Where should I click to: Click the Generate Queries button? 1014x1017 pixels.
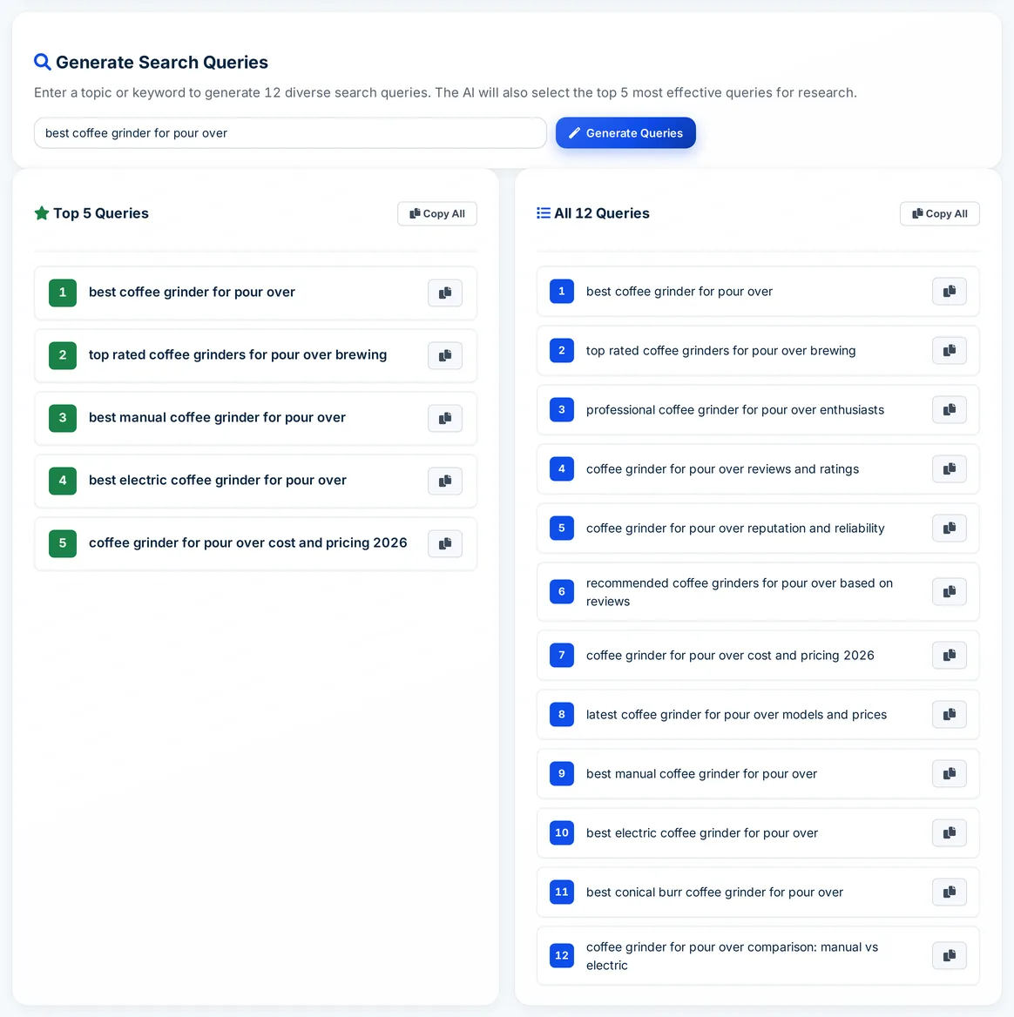(625, 133)
